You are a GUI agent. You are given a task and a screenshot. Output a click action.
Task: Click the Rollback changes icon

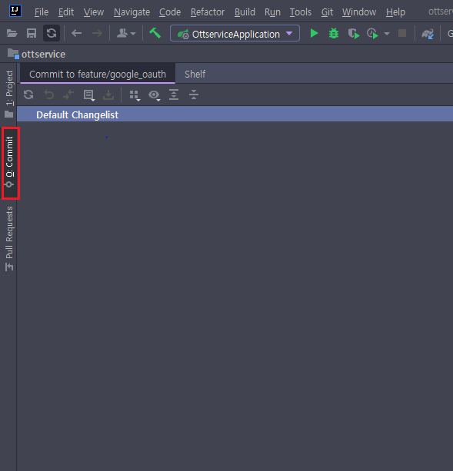[48, 95]
